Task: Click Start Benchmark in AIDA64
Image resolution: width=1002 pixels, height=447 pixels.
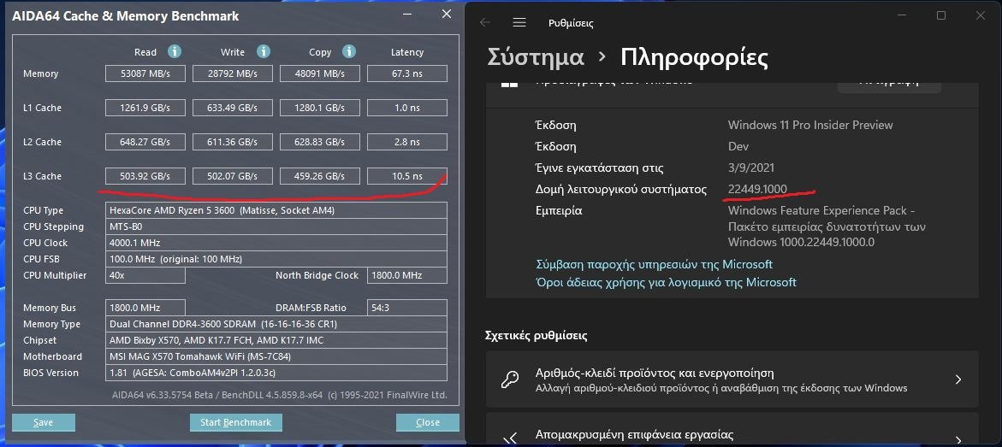Action: click(236, 422)
